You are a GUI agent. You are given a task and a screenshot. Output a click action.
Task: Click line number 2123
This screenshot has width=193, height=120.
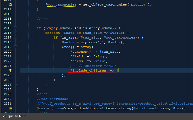(x=8, y=66)
